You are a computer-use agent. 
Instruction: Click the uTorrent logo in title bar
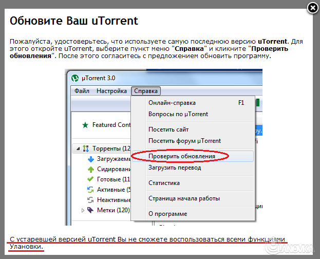[x=75, y=78]
